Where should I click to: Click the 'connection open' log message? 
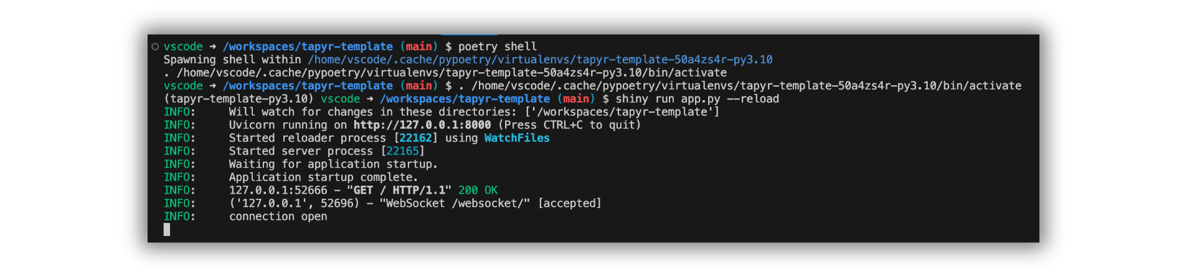tap(278, 216)
